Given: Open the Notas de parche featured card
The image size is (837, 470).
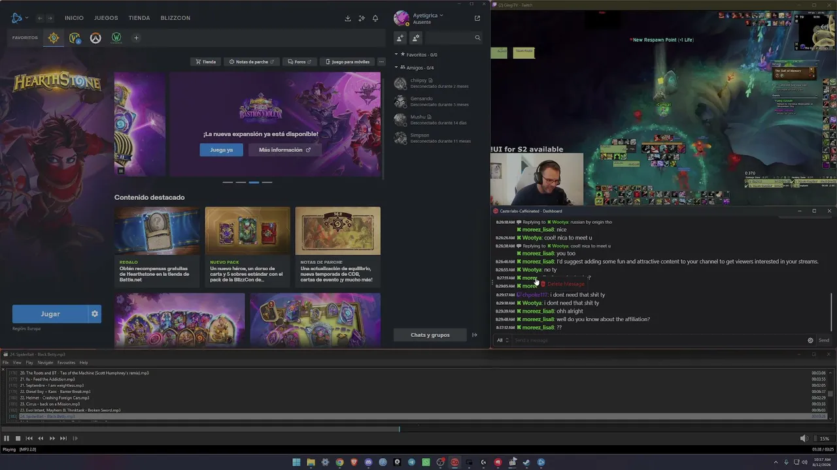Looking at the screenshot, I should pyautogui.click(x=337, y=246).
